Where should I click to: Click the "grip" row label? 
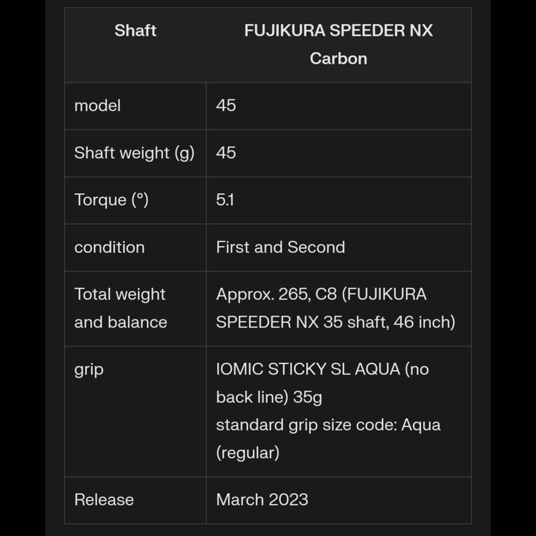pyautogui.click(x=89, y=370)
